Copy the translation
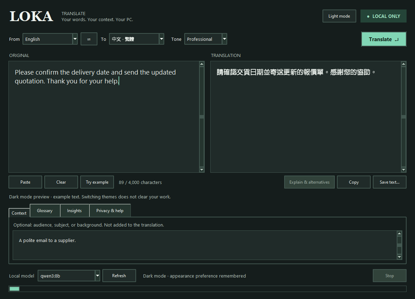The height and width of the screenshot is (299, 415). 353,182
